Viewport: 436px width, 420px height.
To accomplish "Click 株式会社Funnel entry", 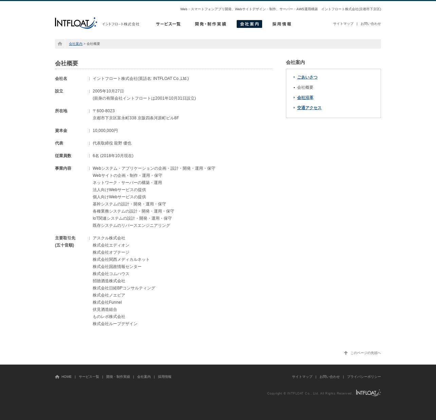I will click(107, 302).
